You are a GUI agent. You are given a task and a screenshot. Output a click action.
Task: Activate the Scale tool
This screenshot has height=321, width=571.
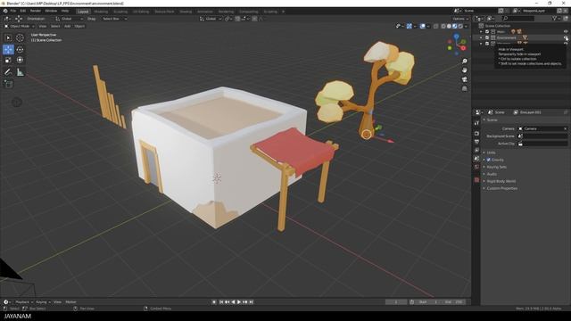(8, 60)
